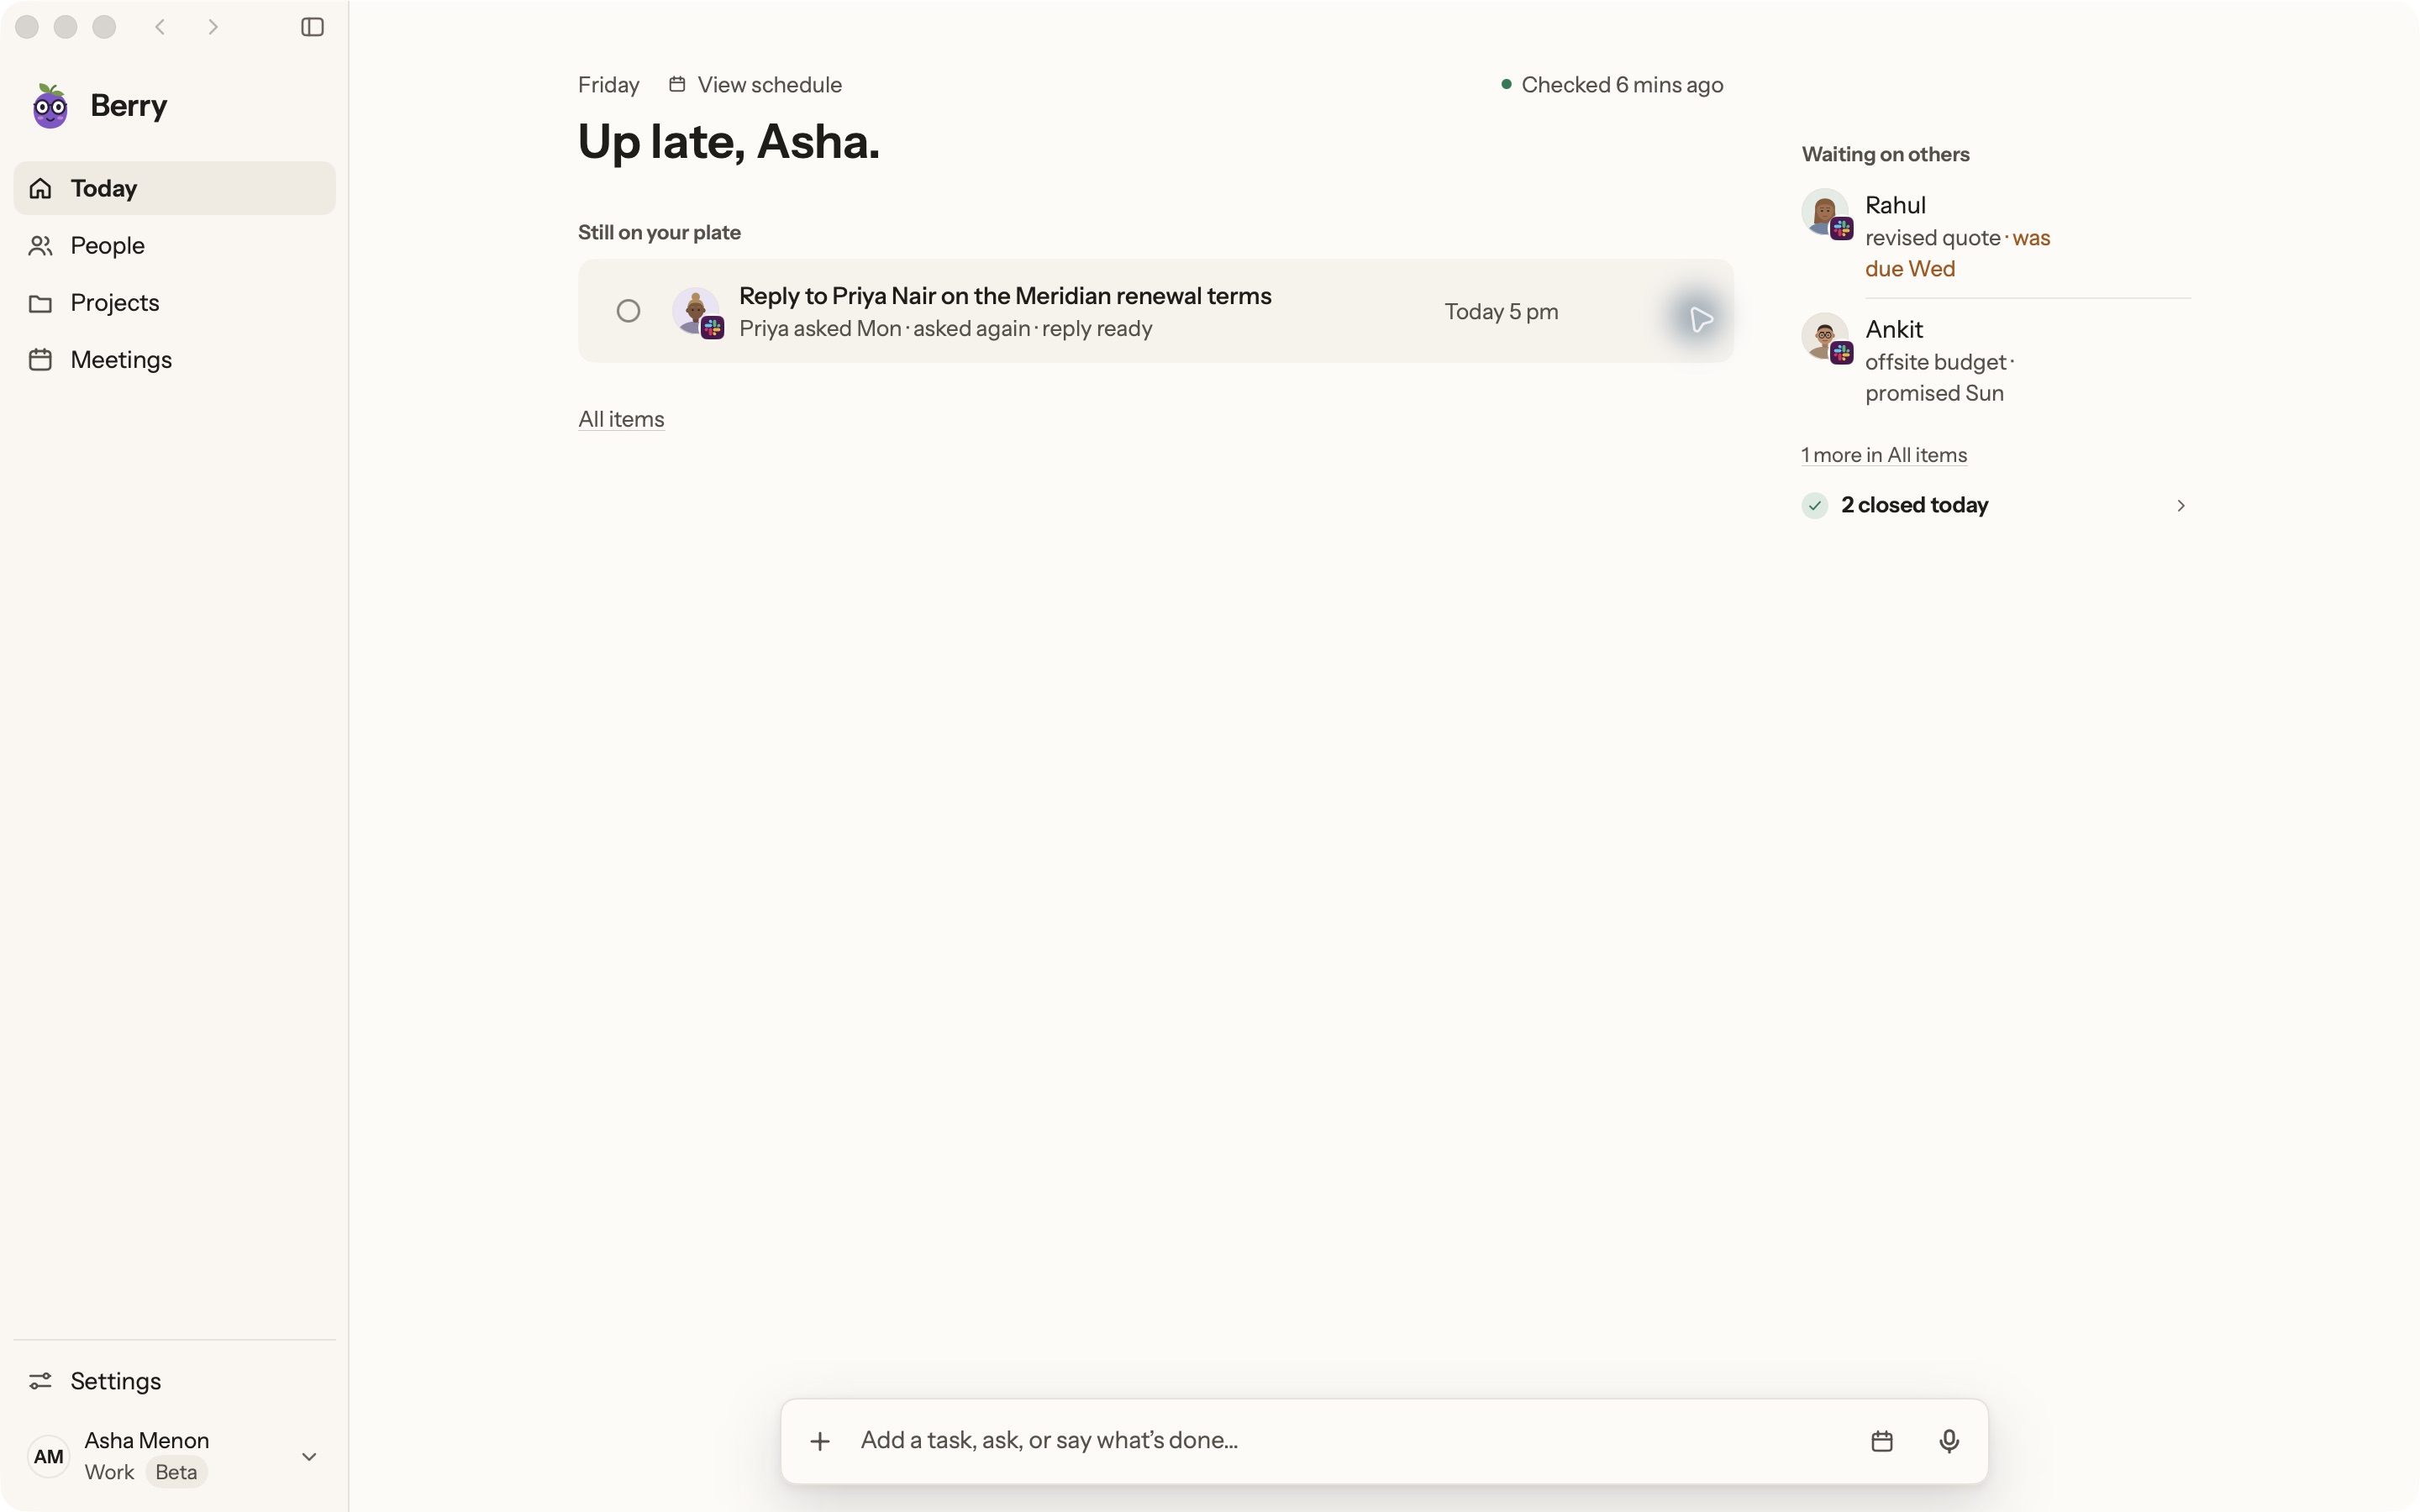Open the People section
Viewport: 2420px width, 1512px height.
coord(174,245)
